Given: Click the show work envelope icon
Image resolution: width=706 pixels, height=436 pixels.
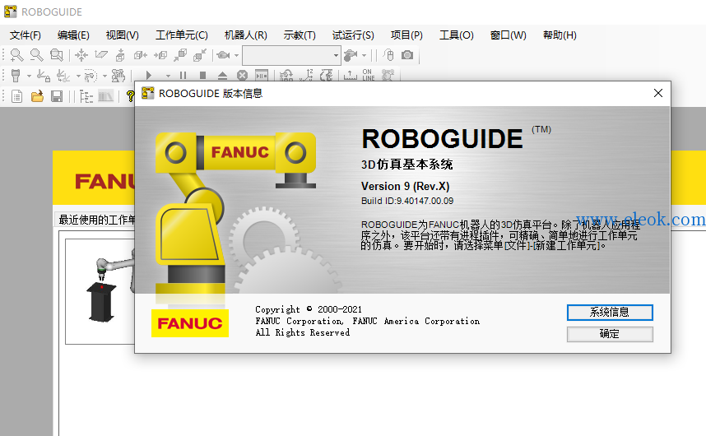Looking at the screenshot, I should tap(91, 76).
